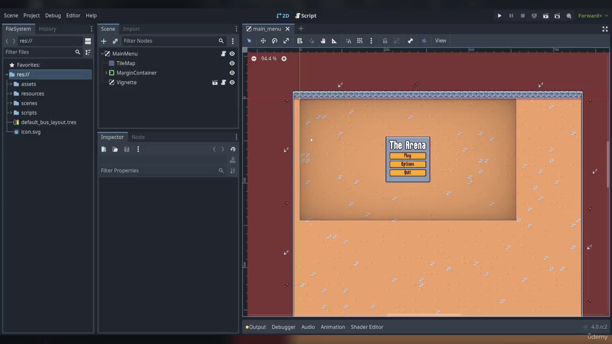Open the Output bottom panel

256,327
